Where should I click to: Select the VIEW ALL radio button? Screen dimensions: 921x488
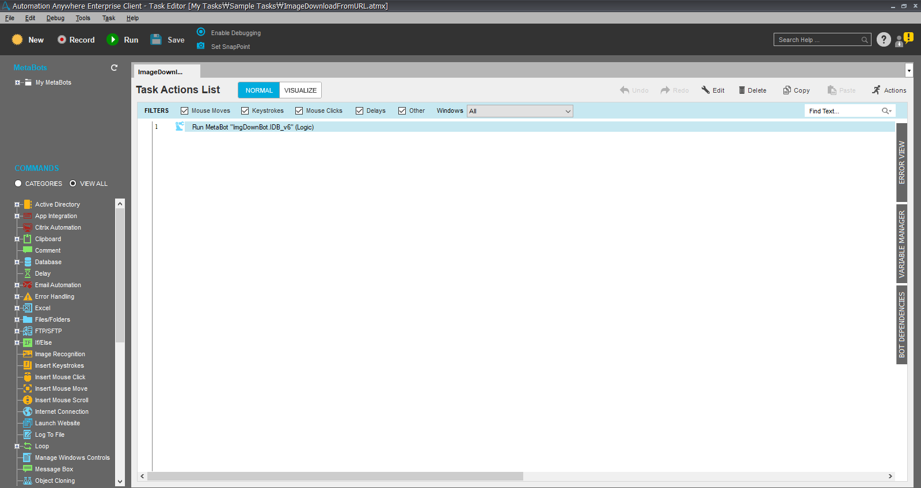point(73,184)
